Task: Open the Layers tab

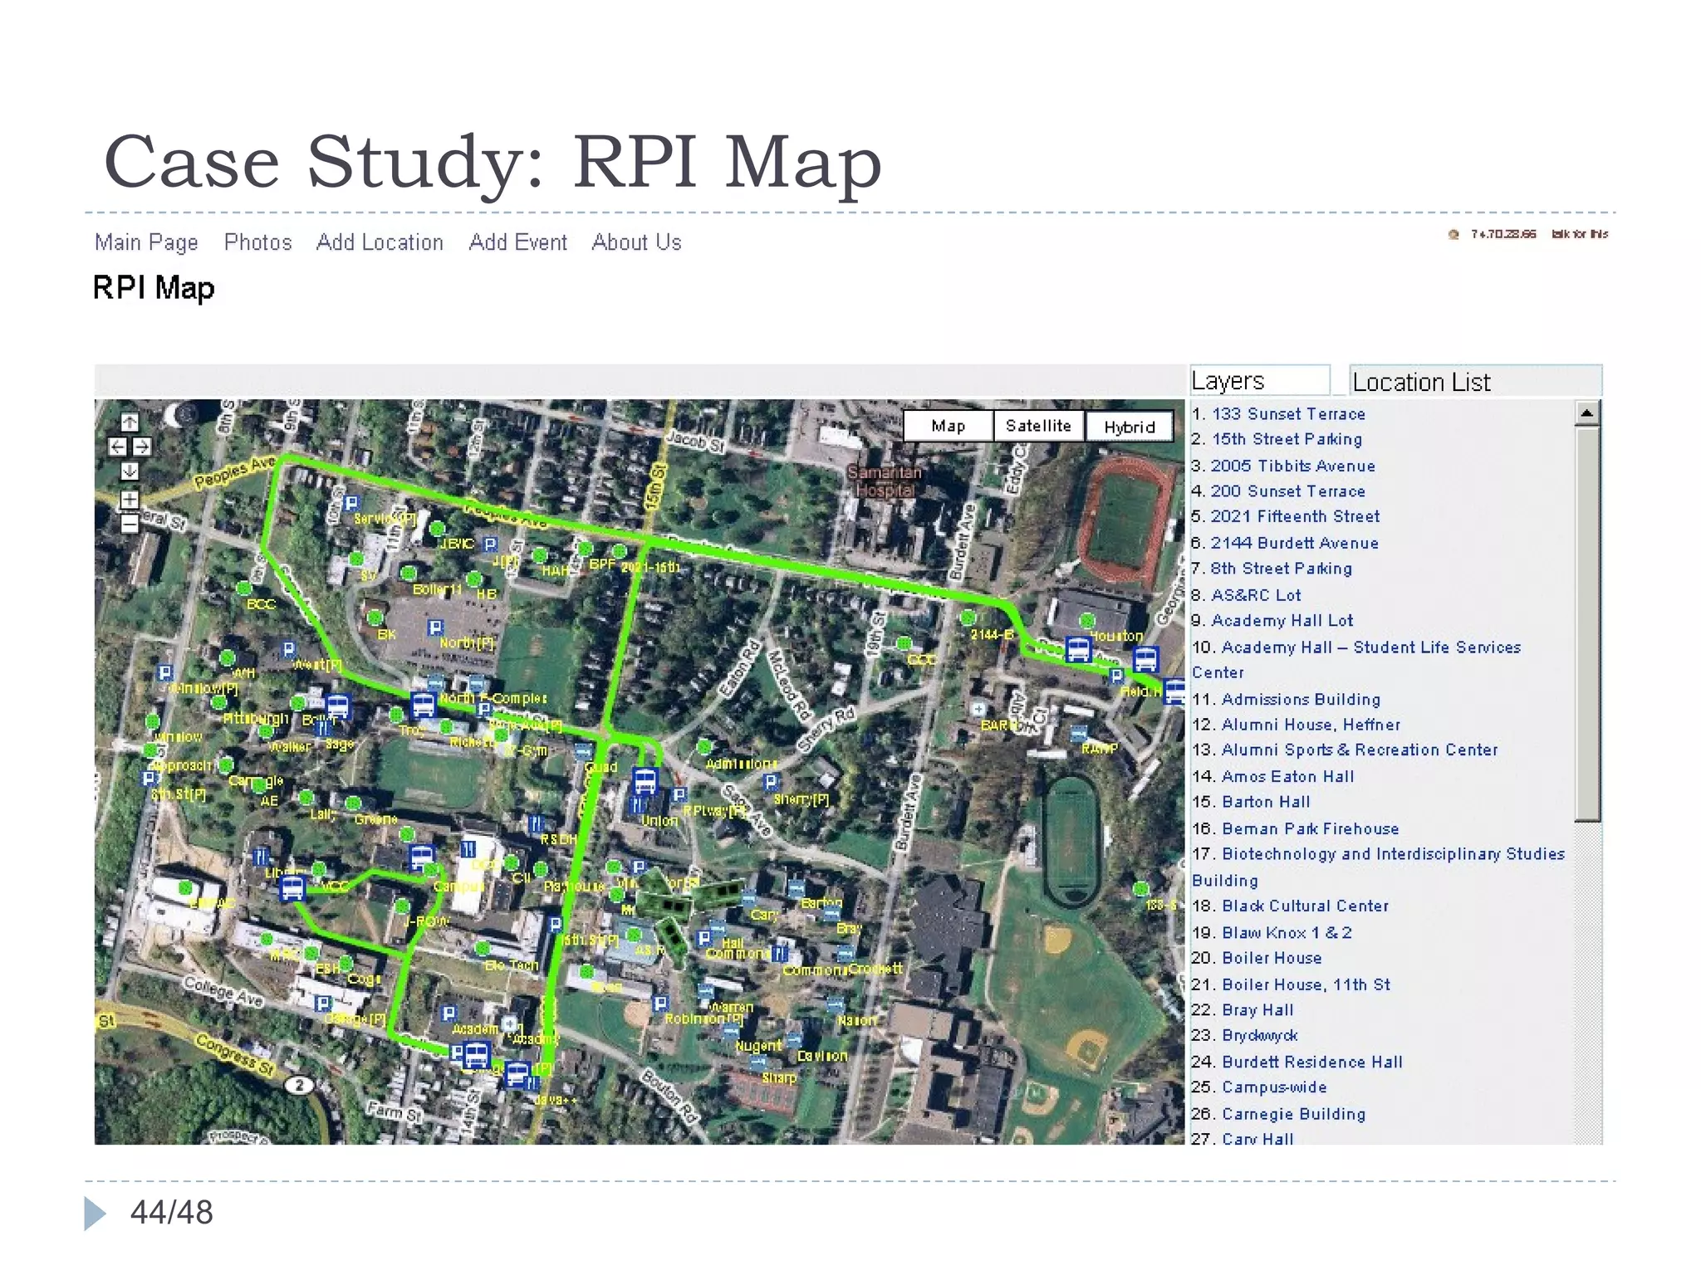Action: tap(1260, 381)
